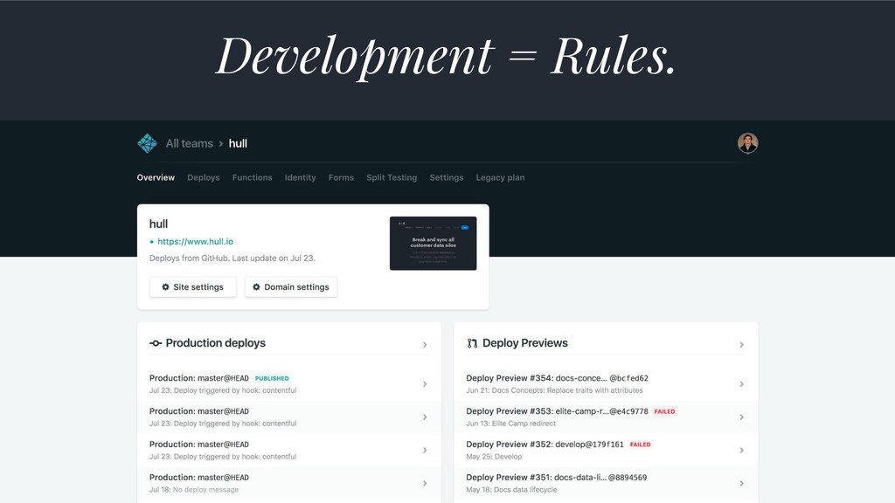Expand the Deploy Previews header chevron
Image resolution: width=895 pixels, height=503 pixels.
tap(741, 344)
